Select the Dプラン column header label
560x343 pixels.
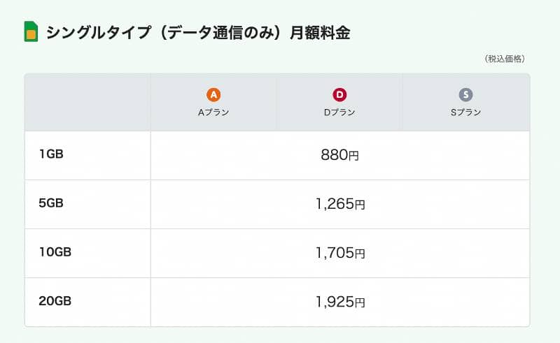tap(339, 112)
